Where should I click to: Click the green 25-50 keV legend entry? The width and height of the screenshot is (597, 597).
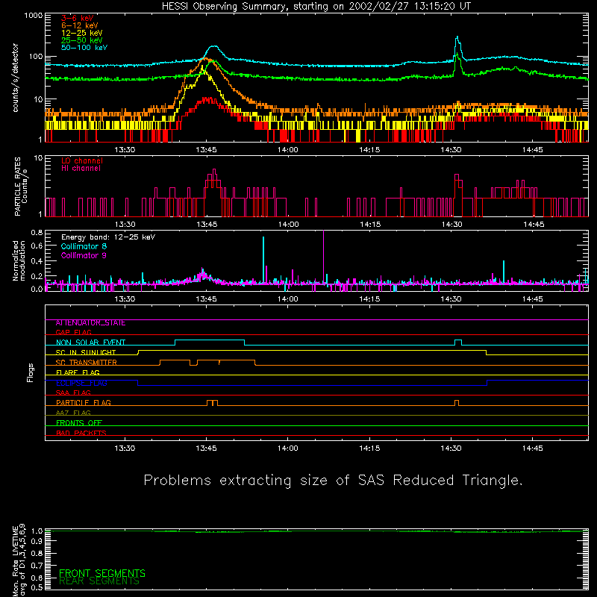click(x=82, y=40)
